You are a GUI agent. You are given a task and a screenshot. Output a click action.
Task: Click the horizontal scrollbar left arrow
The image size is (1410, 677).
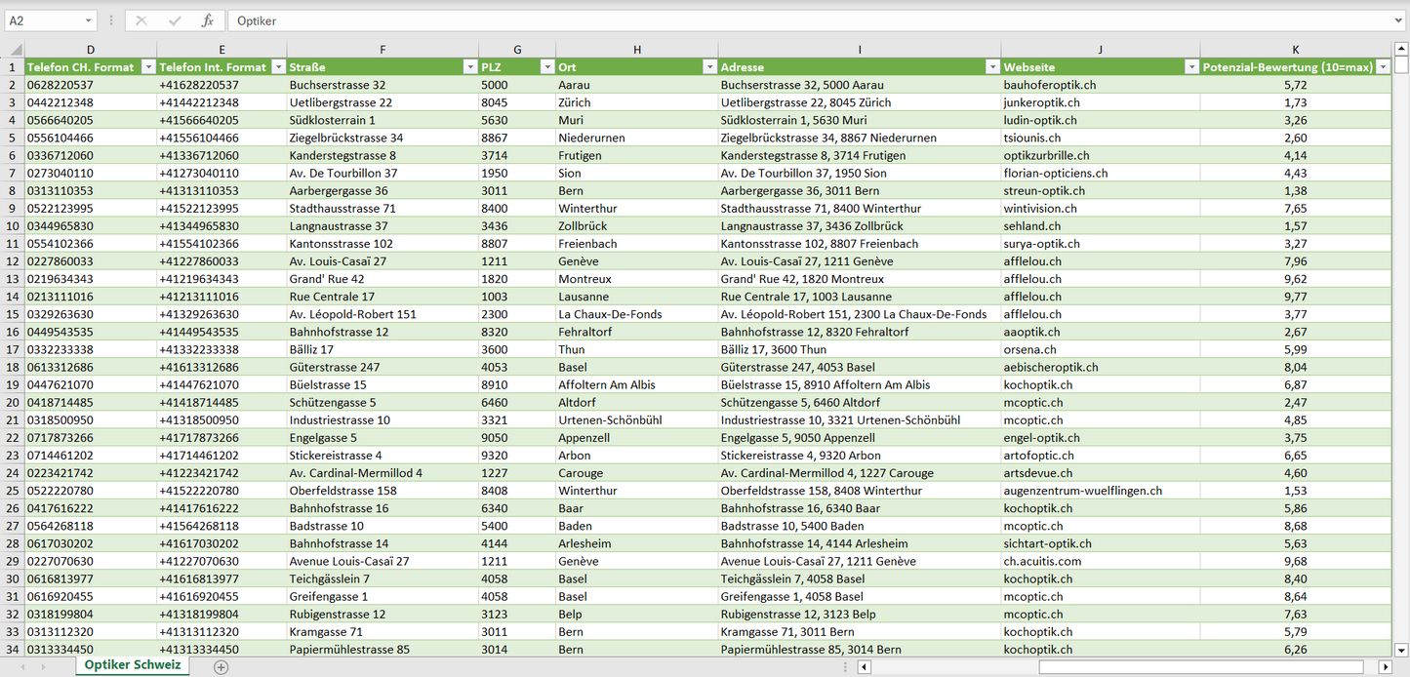click(x=864, y=667)
